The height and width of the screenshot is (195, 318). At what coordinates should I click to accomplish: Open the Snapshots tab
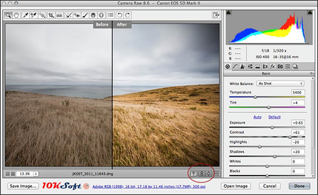[x=295, y=66]
